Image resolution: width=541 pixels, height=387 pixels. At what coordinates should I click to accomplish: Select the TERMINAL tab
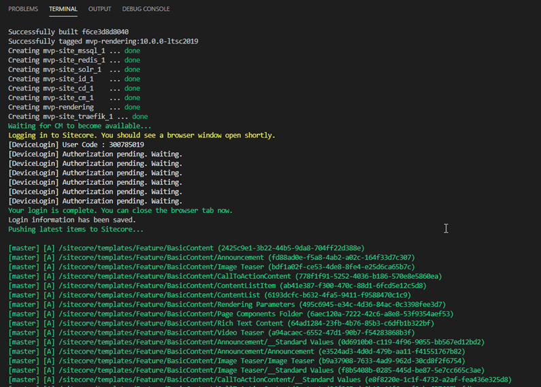coord(63,9)
